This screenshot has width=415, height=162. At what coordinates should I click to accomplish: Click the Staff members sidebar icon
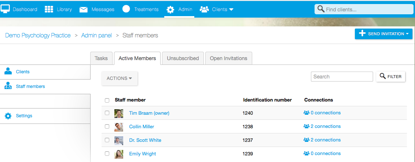coord(8,85)
